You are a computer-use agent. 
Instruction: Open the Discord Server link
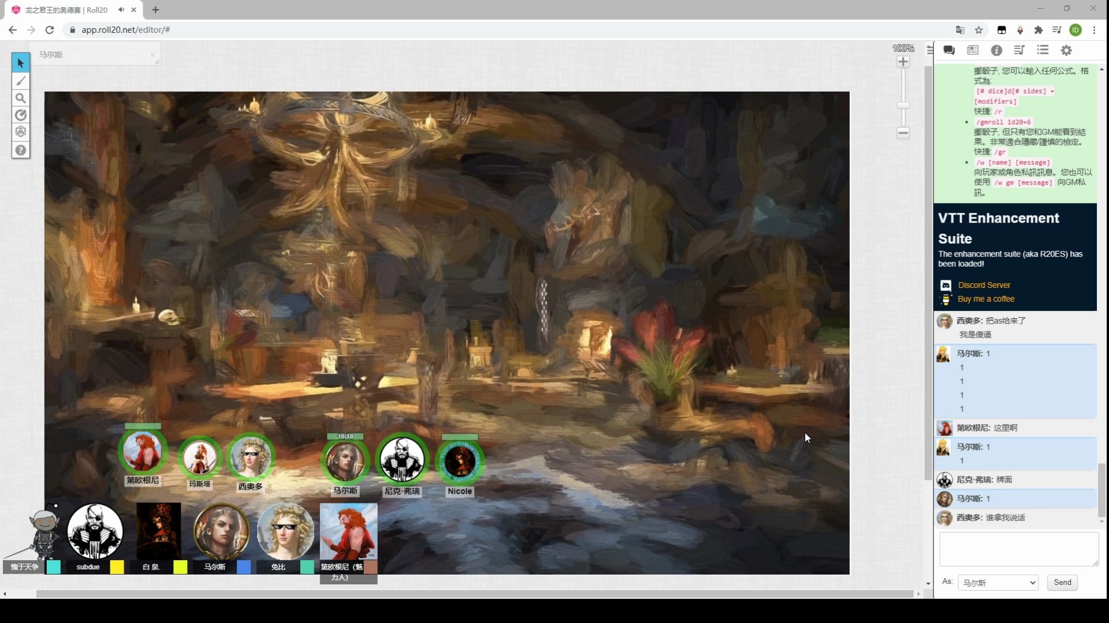coord(984,285)
